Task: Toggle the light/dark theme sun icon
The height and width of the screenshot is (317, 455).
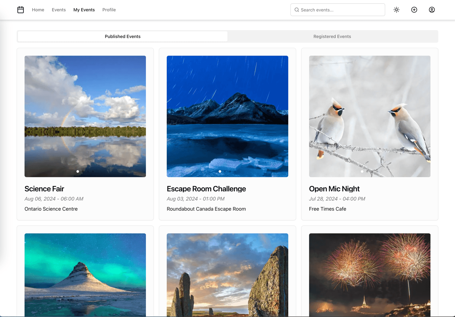Action: tap(397, 10)
